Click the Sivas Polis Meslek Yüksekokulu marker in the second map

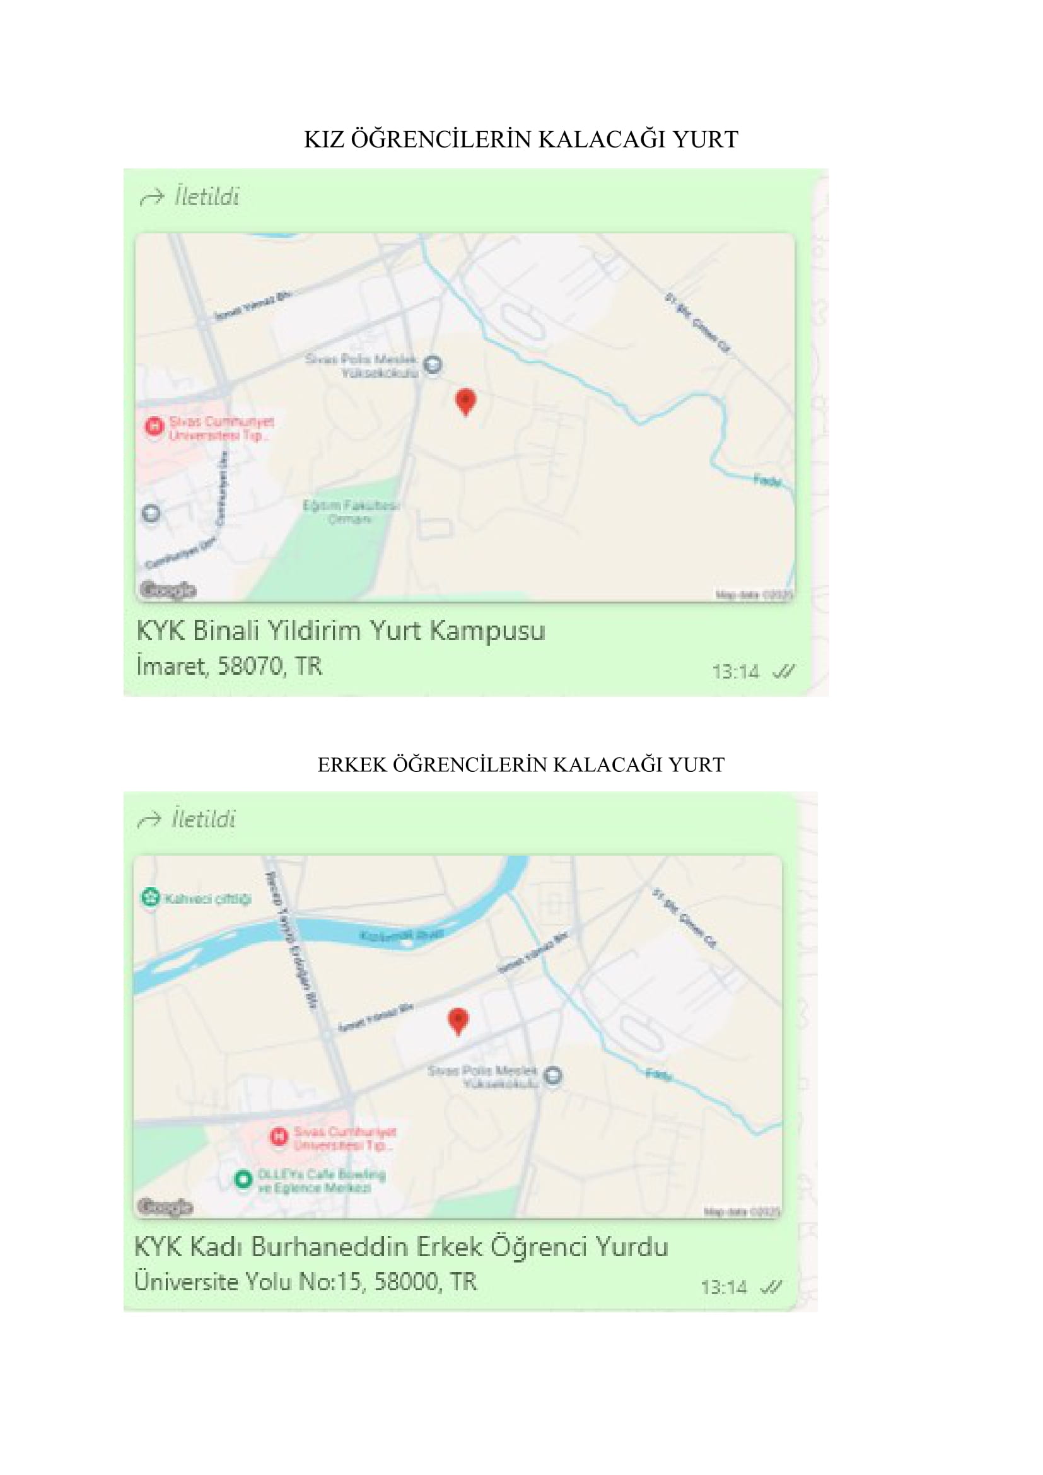pyautogui.click(x=553, y=1075)
